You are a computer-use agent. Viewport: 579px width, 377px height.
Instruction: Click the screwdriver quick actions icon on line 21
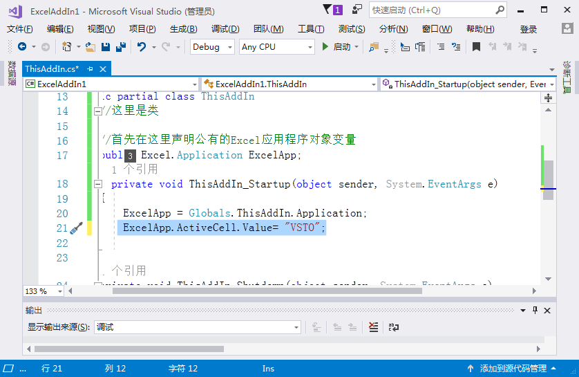pyautogui.click(x=77, y=228)
